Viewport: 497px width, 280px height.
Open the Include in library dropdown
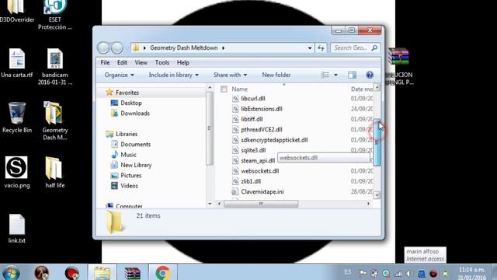[174, 75]
